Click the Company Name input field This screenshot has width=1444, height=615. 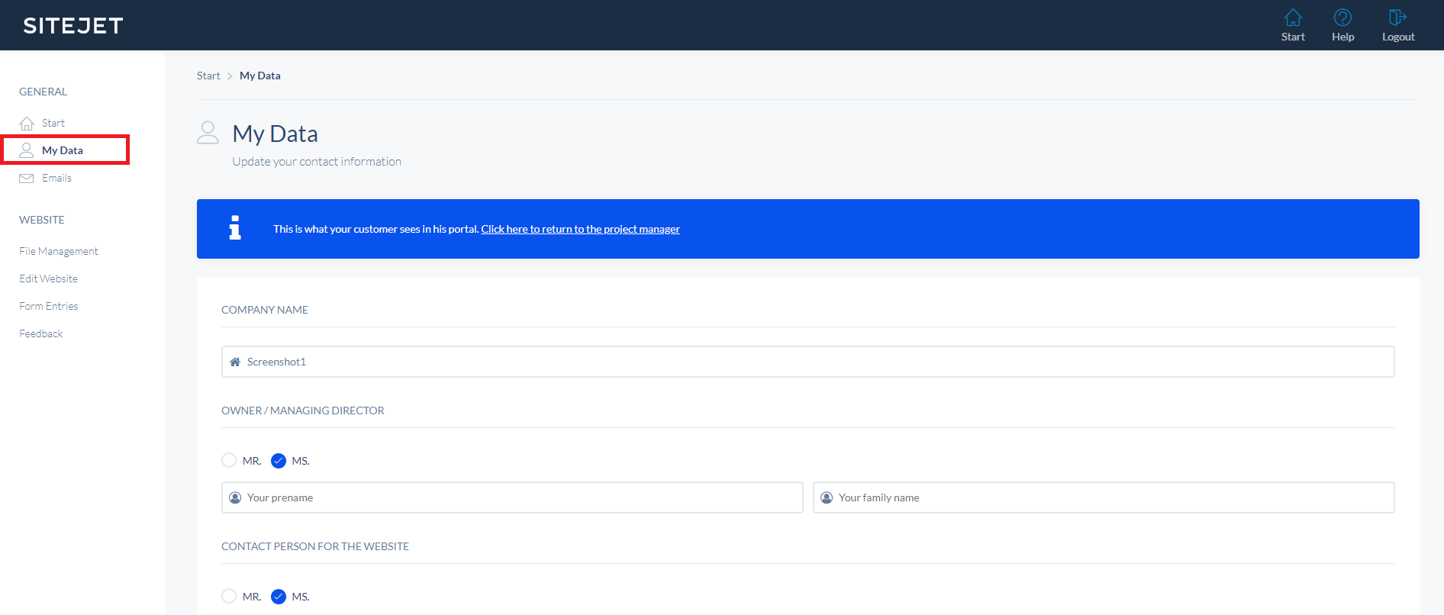coord(807,362)
